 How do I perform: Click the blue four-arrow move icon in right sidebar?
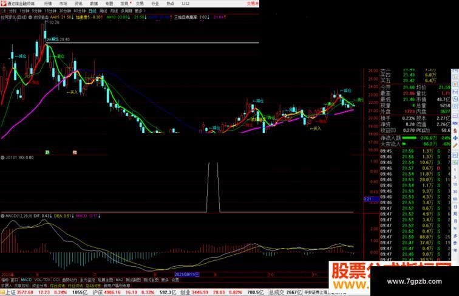coord(455,138)
